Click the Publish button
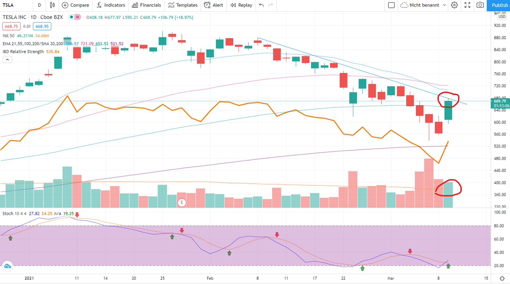Image resolution: width=510 pixels, height=284 pixels. coord(498,5)
